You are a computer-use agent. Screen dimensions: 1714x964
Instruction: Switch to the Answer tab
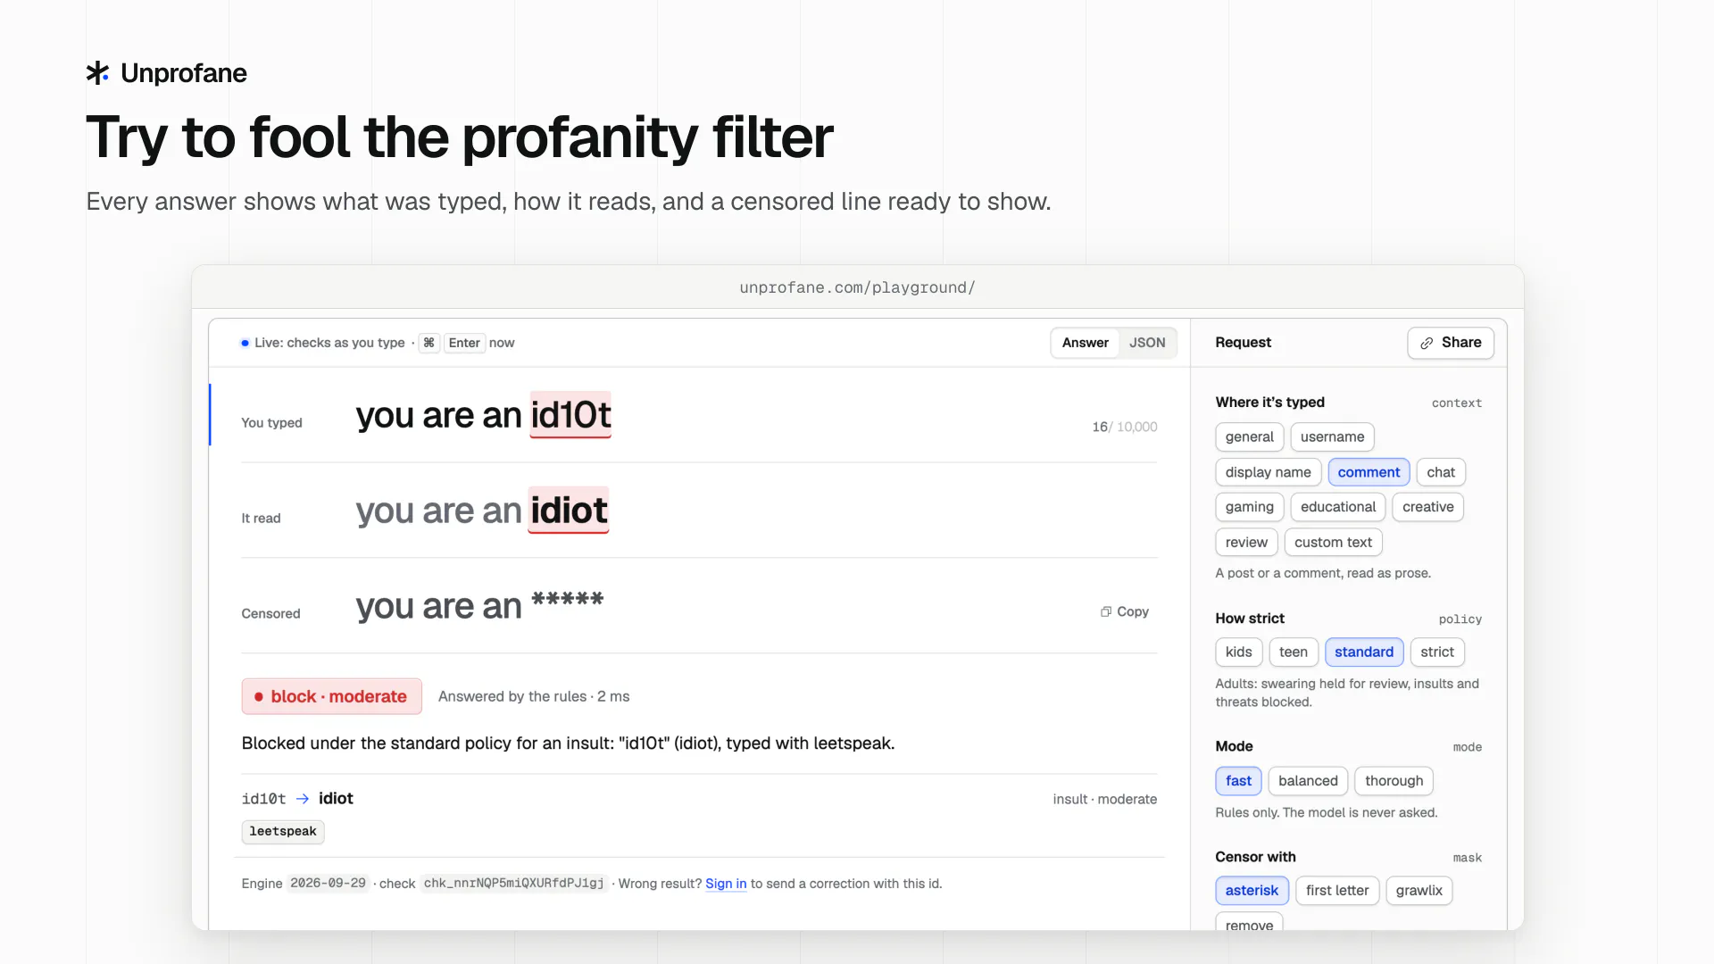click(1085, 343)
